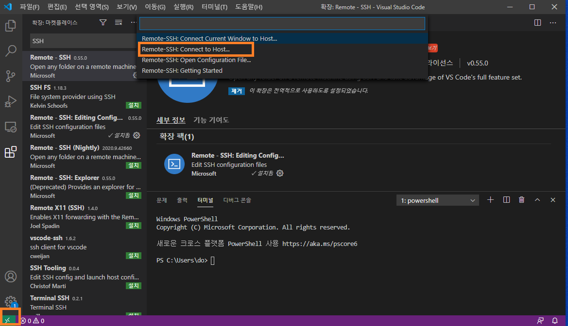The image size is (568, 326).
Task: Open the 터미널(T) menu
Action: pos(214,7)
